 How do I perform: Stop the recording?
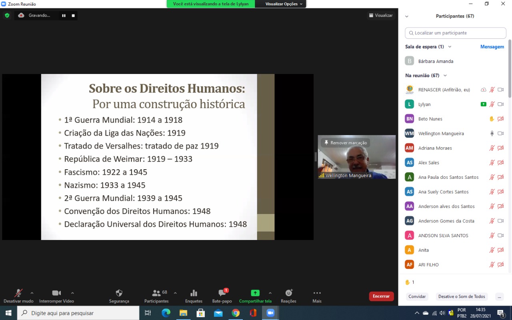tap(73, 16)
